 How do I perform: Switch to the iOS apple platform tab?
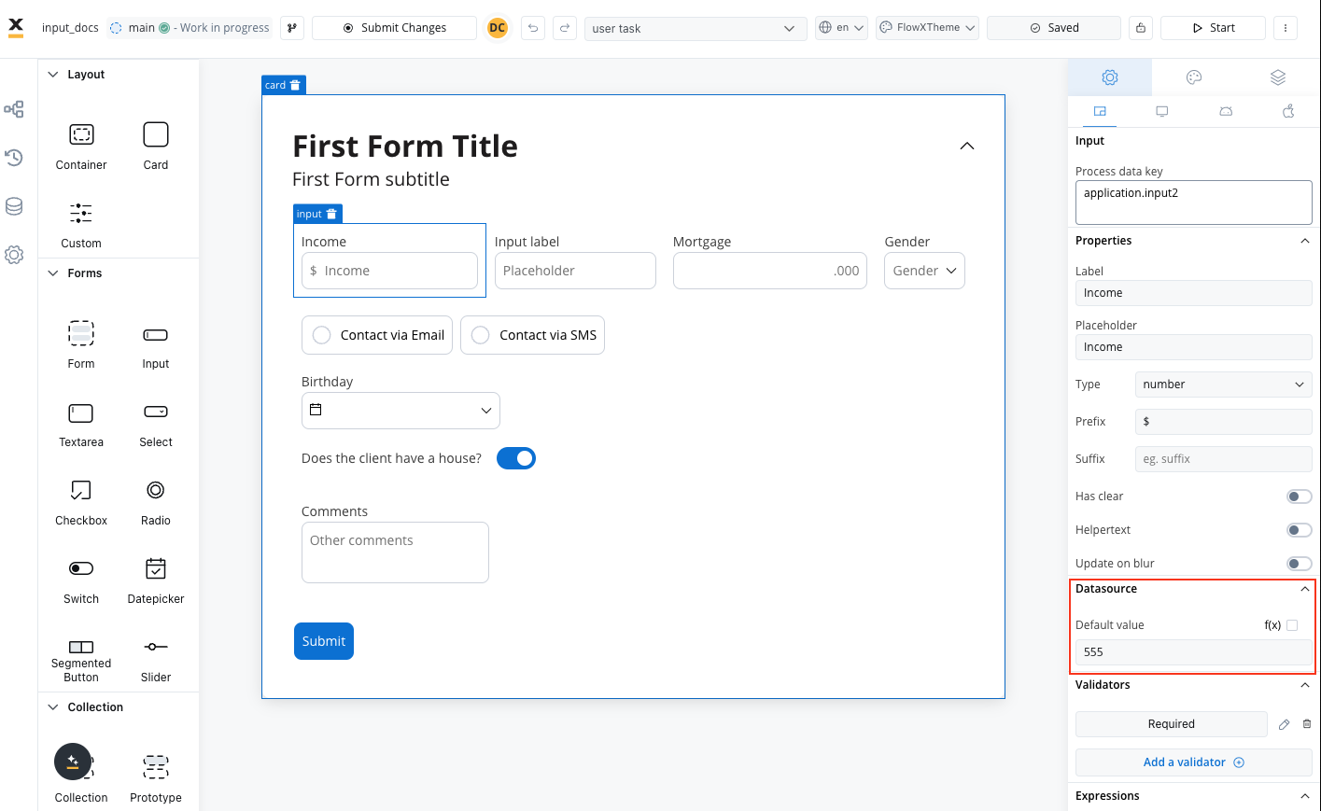1288,111
